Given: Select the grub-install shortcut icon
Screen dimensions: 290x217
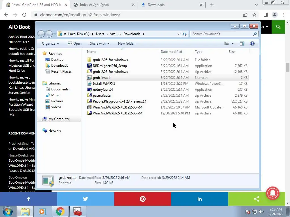Looking at the screenshot, I should [x=89, y=78].
